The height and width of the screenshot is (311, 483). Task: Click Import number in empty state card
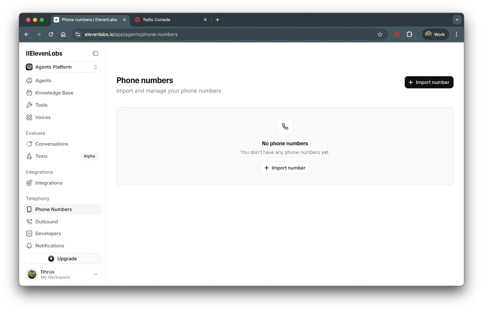(x=285, y=168)
